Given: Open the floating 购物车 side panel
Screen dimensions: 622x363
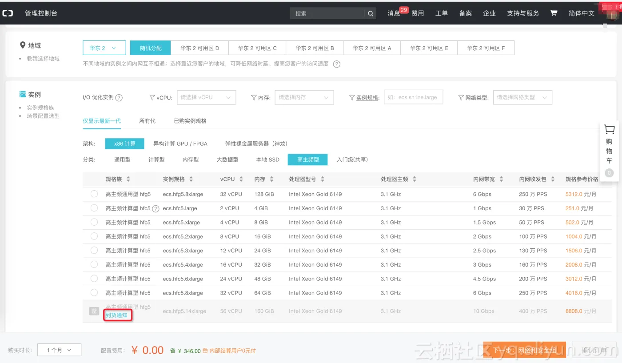Looking at the screenshot, I should (x=609, y=150).
